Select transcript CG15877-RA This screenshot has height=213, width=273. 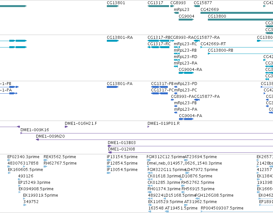point(197,41)
